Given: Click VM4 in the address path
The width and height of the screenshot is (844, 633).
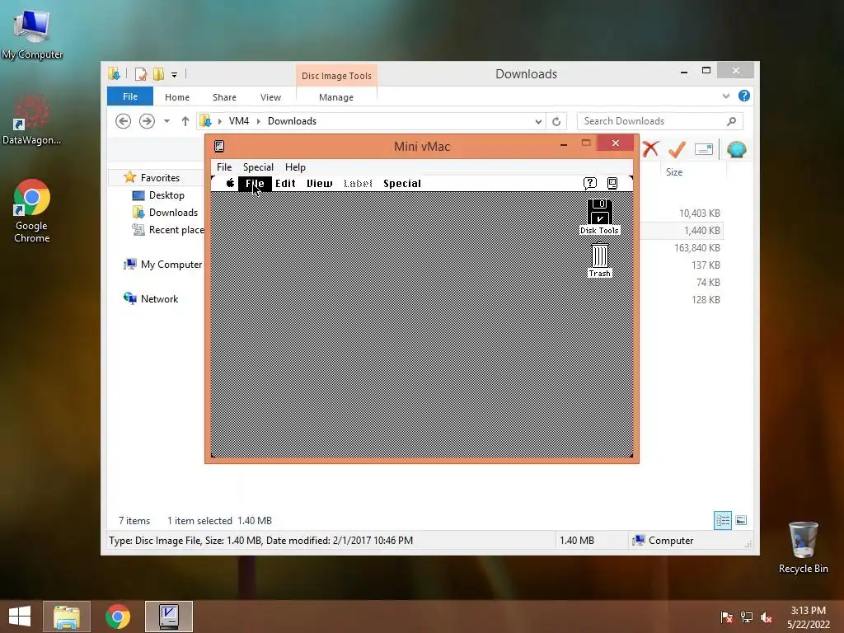Looking at the screenshot, I should [239, 121].
